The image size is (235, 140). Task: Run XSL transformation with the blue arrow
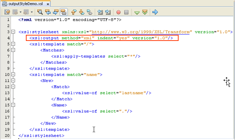point(155,12)
